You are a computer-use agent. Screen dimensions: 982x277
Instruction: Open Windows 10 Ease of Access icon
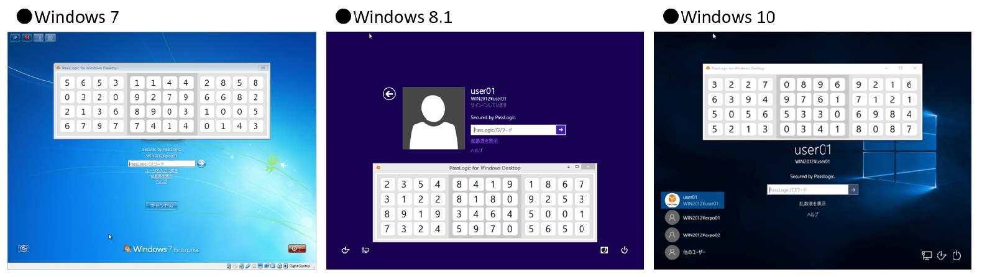942,255
